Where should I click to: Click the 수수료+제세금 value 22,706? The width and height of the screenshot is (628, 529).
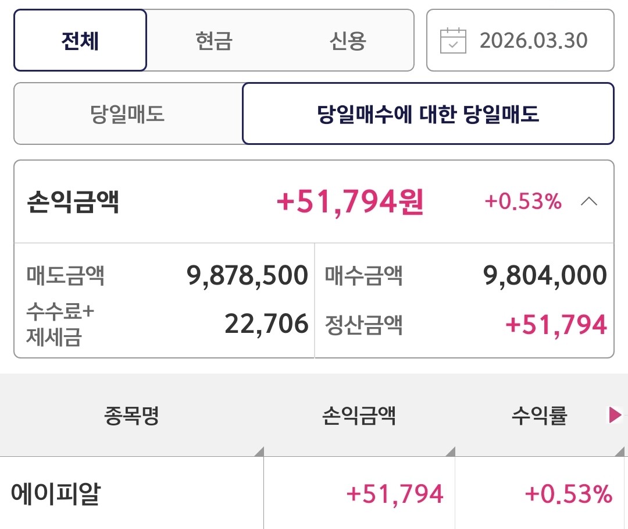pyautogui.click(x=266, y=324)
